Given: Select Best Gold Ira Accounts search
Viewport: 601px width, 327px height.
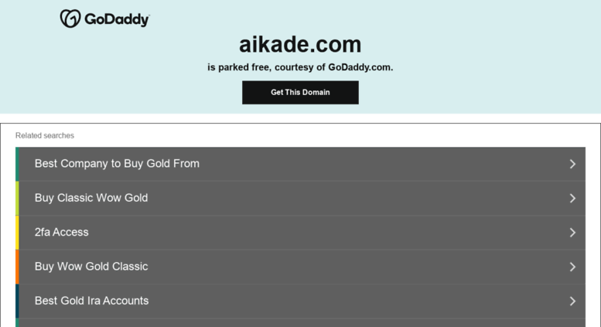Looking at the screenshot, I should [91, 301].
